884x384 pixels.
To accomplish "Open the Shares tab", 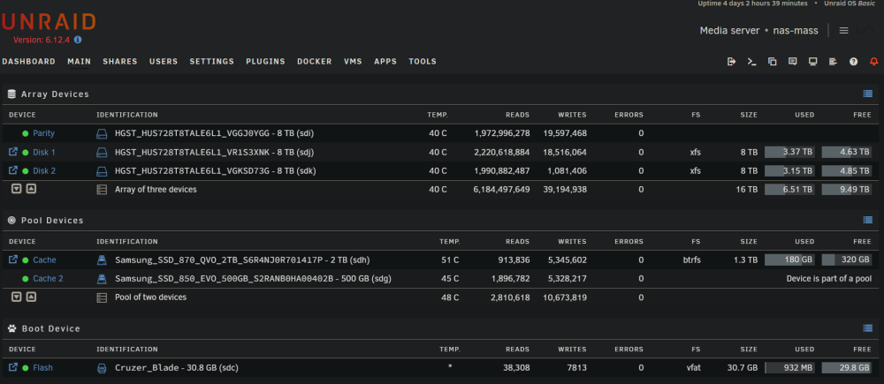I will (x=120, y=62).
